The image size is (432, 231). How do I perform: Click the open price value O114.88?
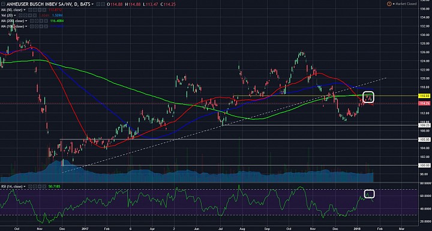click(115, 4)
